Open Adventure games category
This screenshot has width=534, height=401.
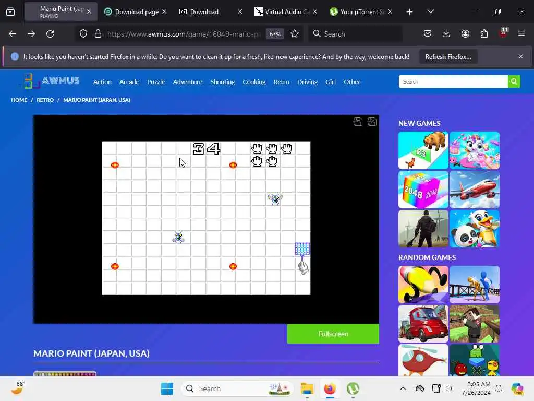187,82
